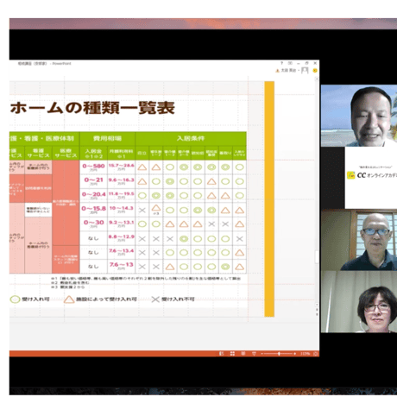
Task: Open PowerPoint Help question mark icon
Action: [x=282, y=63]
